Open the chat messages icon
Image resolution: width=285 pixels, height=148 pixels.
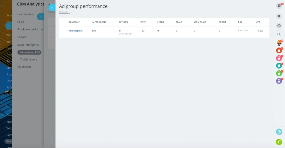click(x=279, y=26)
